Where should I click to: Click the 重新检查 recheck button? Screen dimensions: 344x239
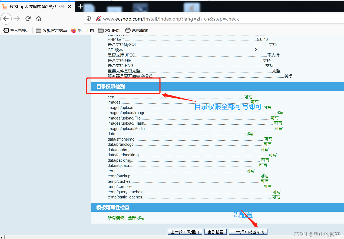point(215,232)
